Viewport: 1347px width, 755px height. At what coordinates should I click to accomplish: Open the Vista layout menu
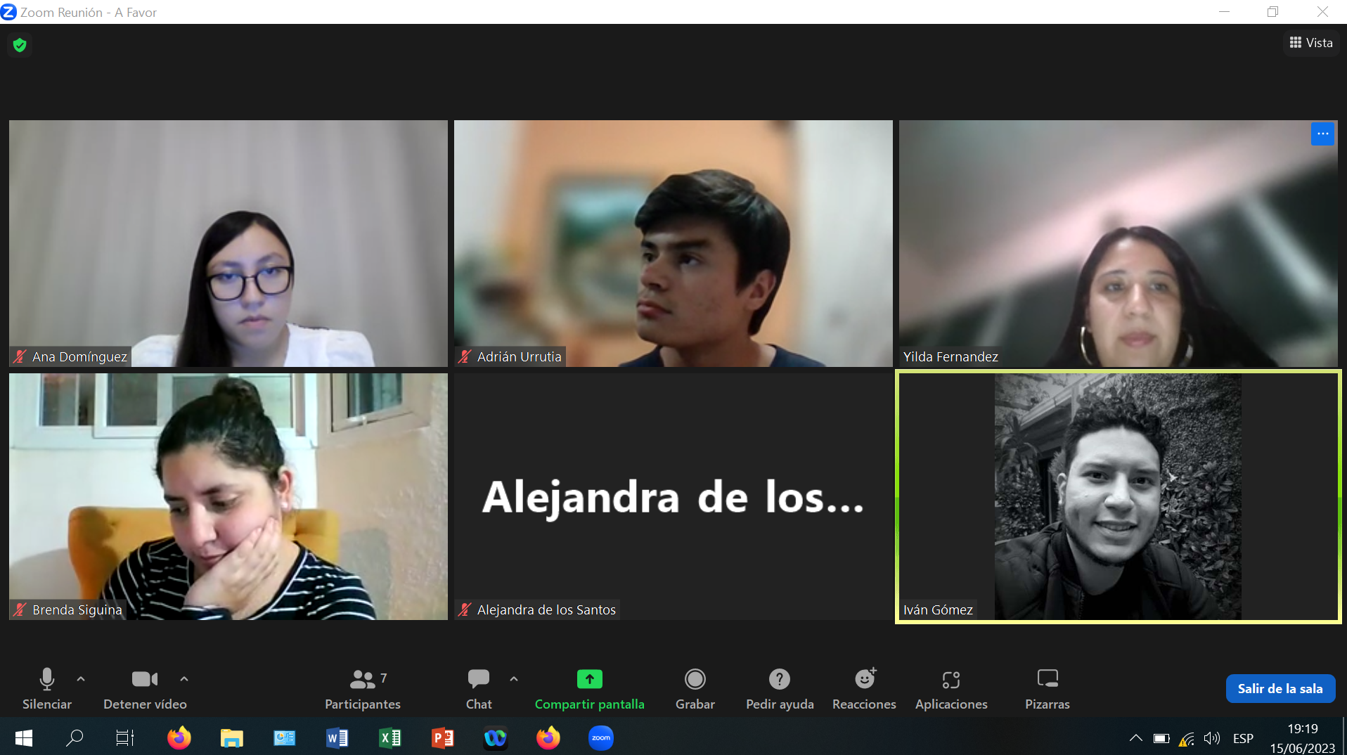1311,43
